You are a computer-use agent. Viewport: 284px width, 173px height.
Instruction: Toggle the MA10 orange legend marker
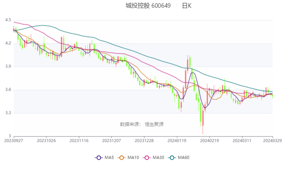(x=121, y=157)
